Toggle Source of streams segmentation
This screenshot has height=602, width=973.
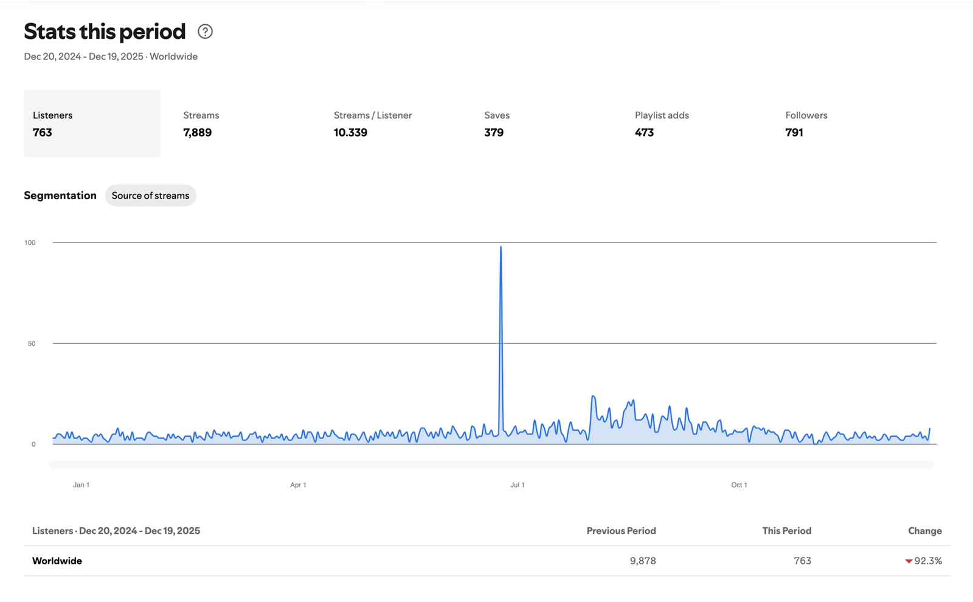point(150,196)
